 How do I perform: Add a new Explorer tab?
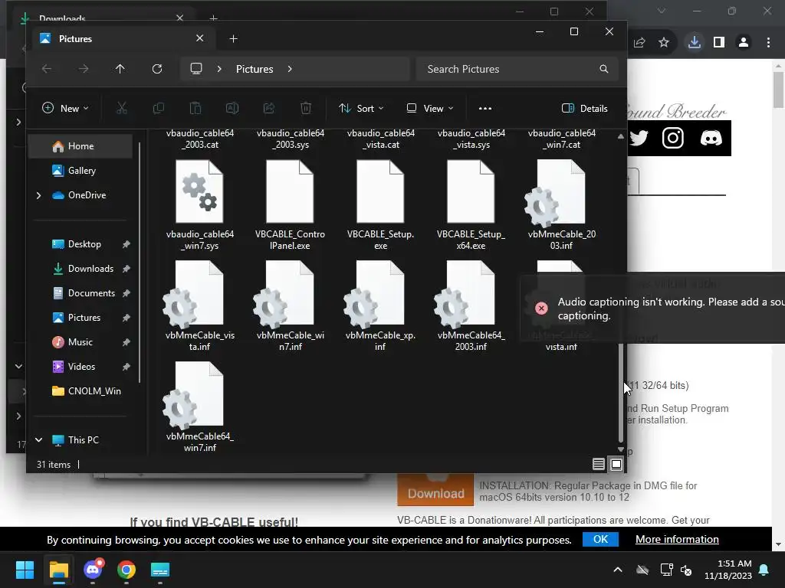(233, 38)
